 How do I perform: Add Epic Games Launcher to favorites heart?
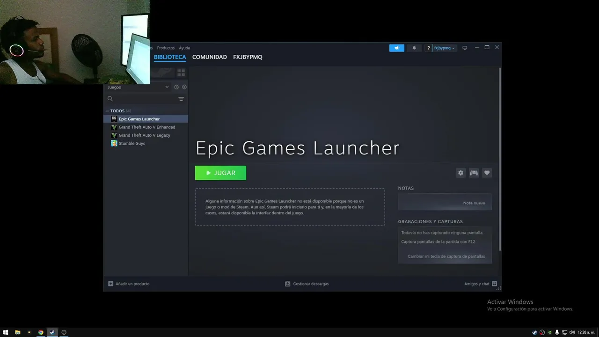coord(487,173)
